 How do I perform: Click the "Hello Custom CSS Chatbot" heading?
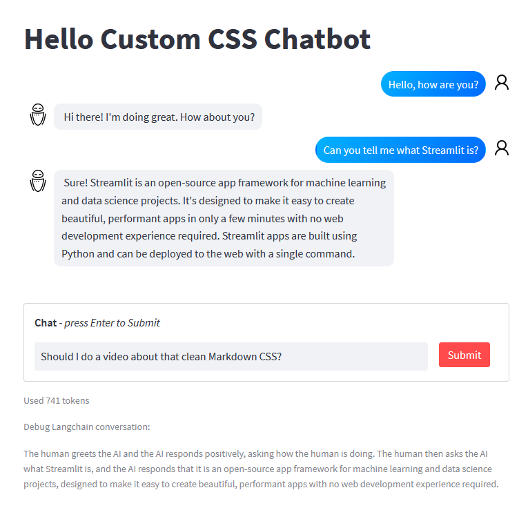coord(197,39)
